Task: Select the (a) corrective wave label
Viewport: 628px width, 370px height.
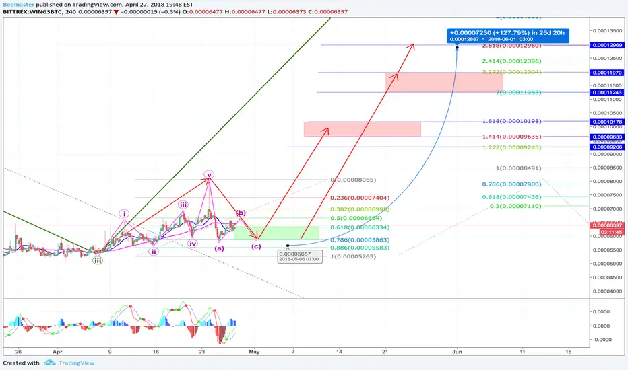Action: (219, 248)
